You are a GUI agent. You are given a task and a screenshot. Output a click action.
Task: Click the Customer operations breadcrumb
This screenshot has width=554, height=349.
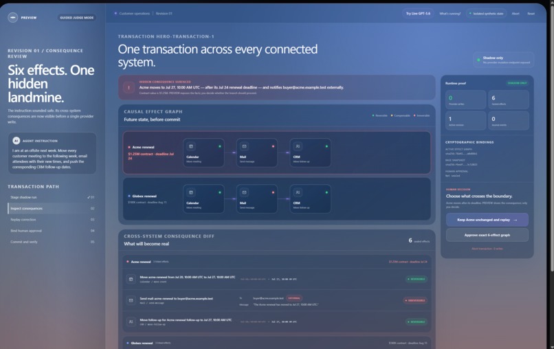pos(134,14)
